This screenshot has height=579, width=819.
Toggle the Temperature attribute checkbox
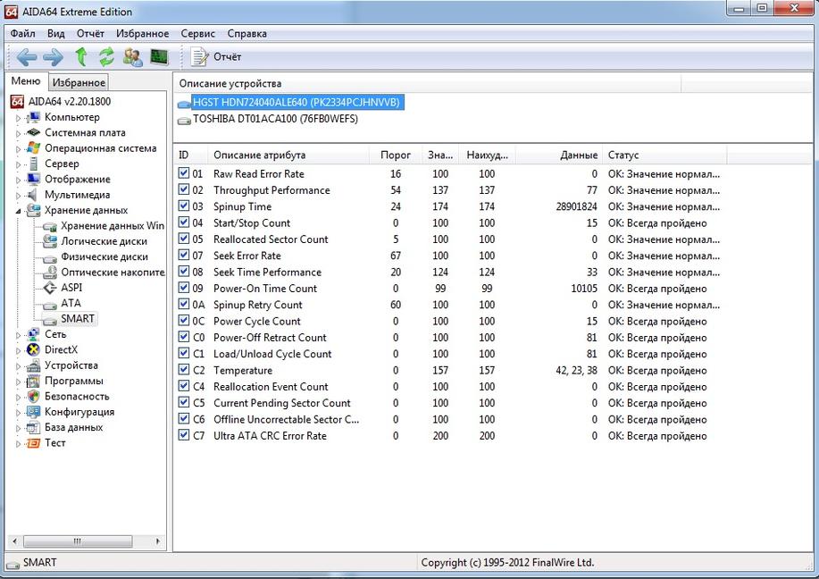point(184,369)
